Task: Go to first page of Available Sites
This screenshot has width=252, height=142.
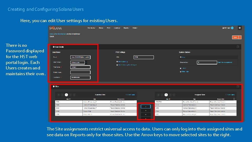Action: [x=59, y=95]
